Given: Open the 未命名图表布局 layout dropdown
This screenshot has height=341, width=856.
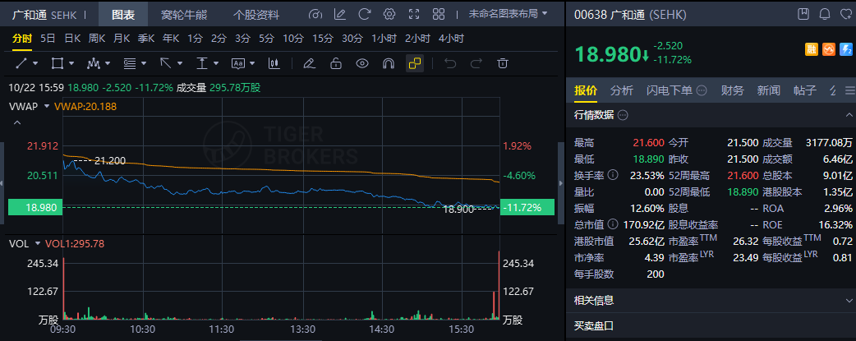Looking at the screenshot, I should coord(507,14).
